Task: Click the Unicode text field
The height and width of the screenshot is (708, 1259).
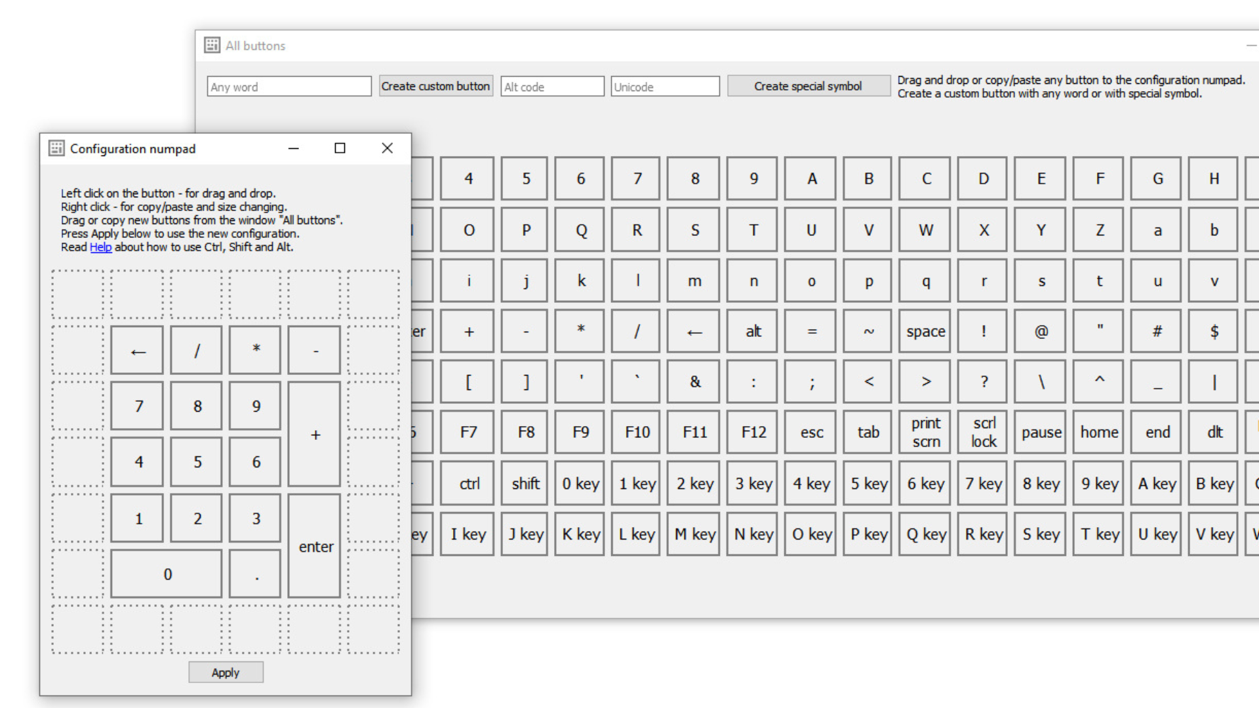Action: (664, 87)
